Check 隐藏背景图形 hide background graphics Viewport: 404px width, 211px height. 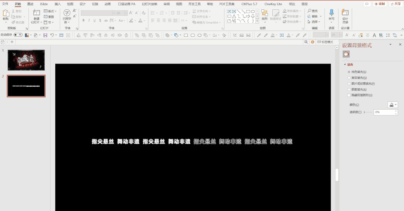pyautogui.click(x=349, y=95)
